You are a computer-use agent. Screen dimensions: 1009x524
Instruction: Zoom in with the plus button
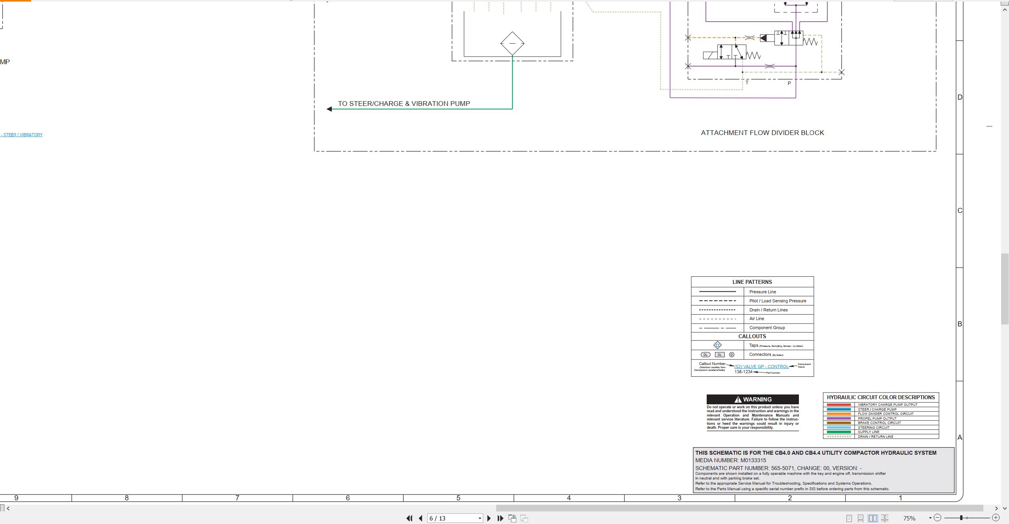click(x=996, y=518)
